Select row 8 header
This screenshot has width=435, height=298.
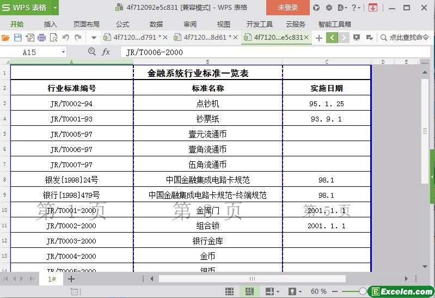[x=5, y=179]
